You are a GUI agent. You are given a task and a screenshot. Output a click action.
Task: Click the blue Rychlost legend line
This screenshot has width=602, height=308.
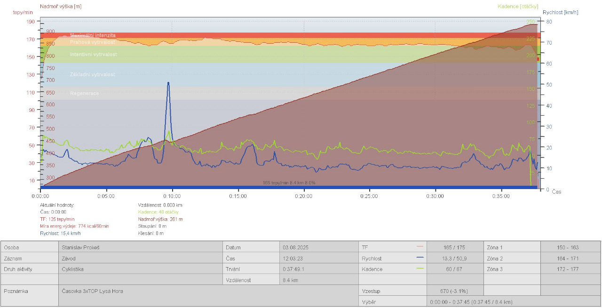coord(420,258)
